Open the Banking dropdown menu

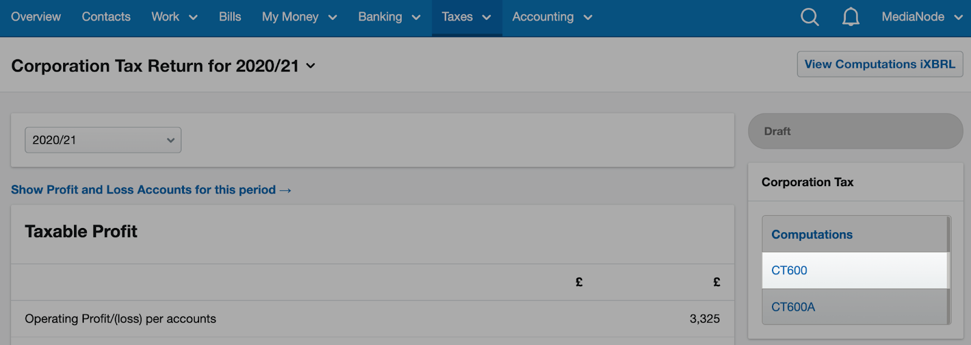[389, 17]
